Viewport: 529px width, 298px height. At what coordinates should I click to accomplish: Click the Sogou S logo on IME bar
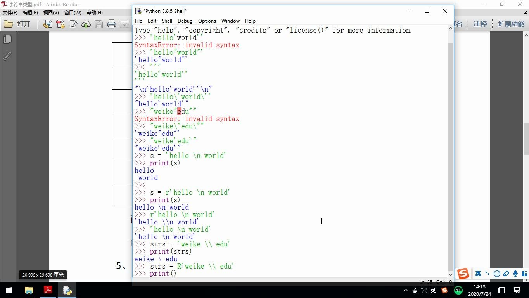[463, 274]
